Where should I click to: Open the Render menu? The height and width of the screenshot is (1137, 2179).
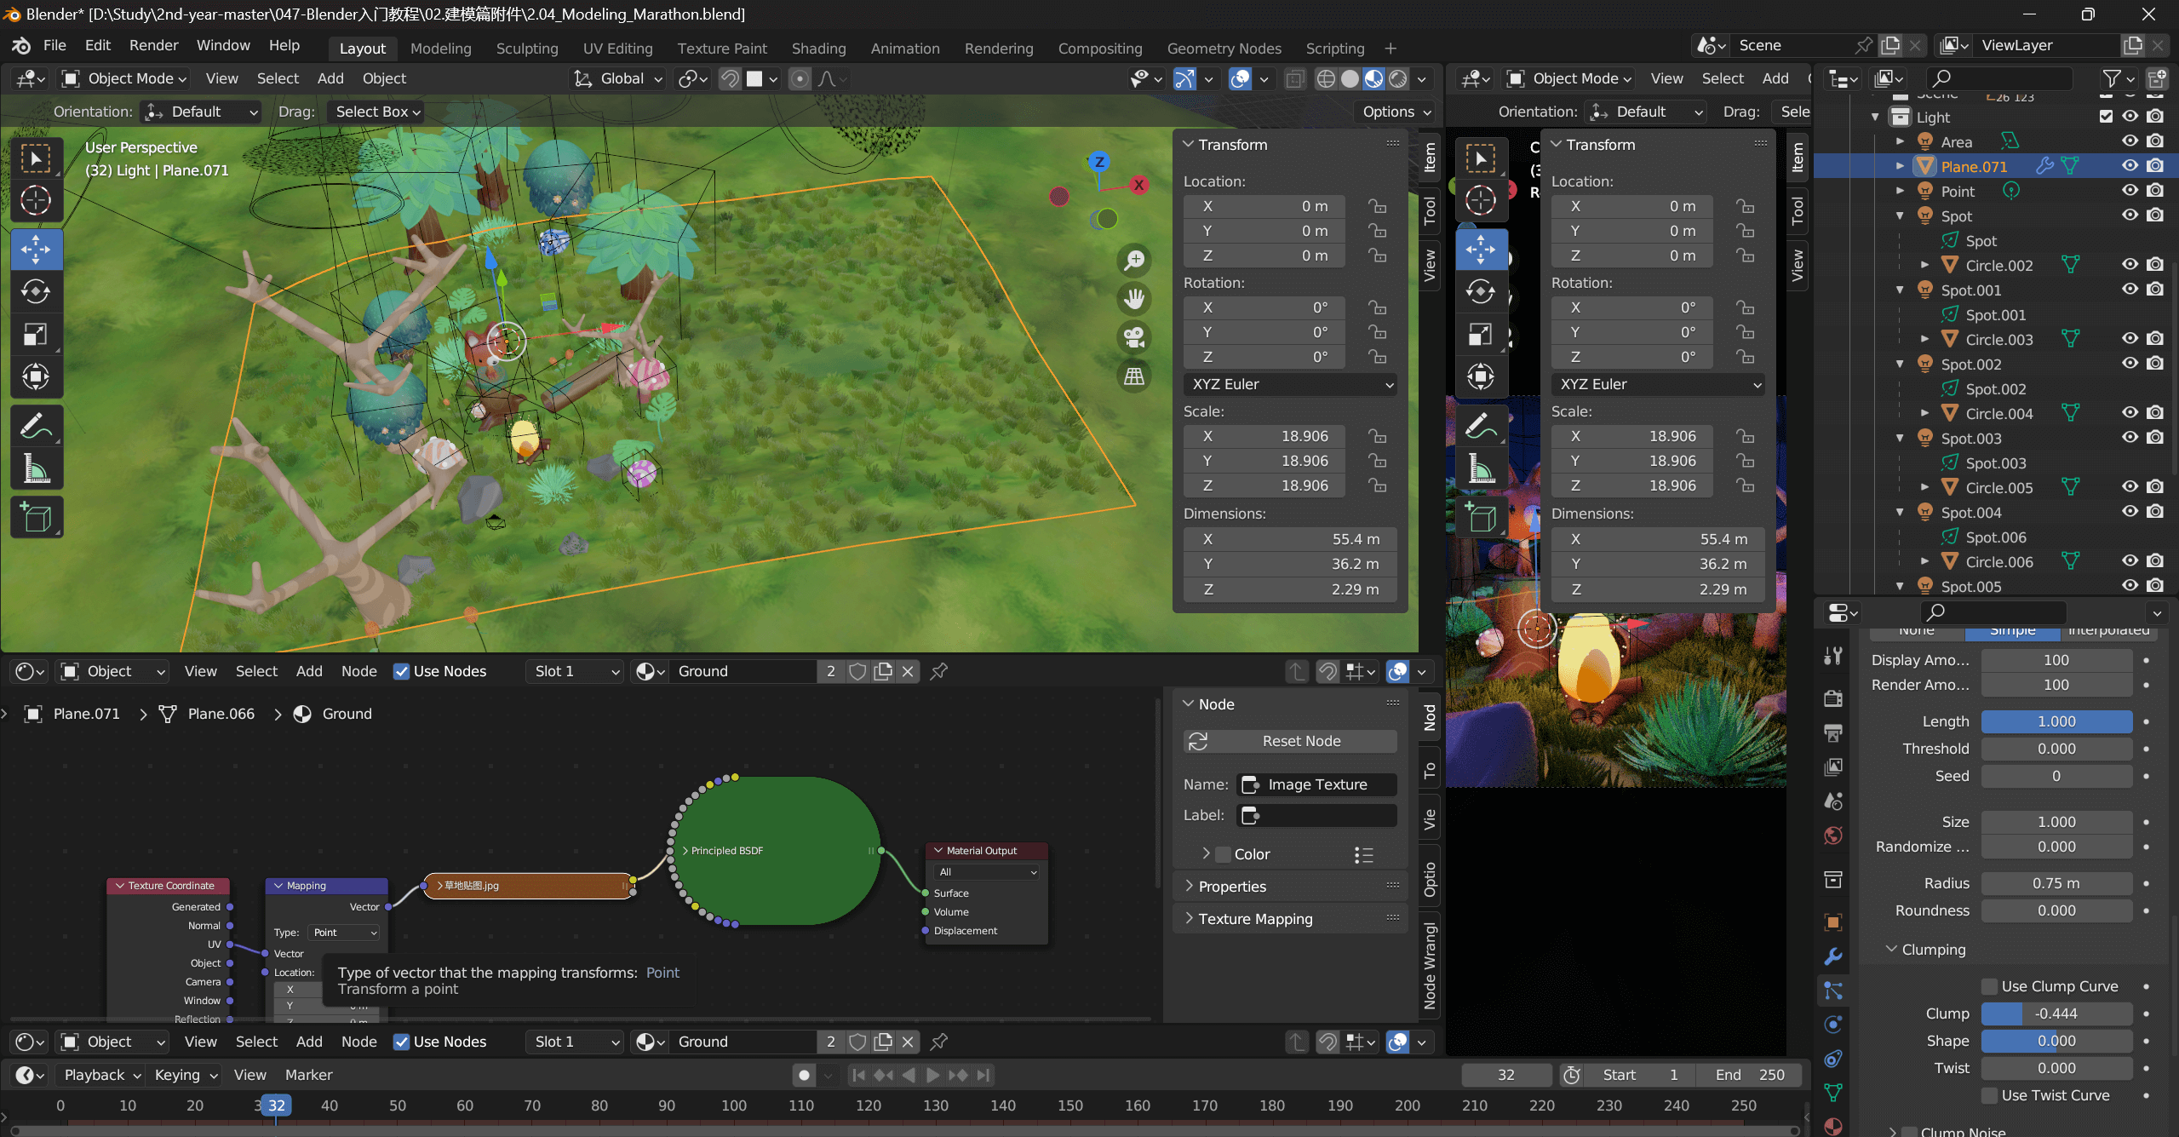(x=153, y=45)
